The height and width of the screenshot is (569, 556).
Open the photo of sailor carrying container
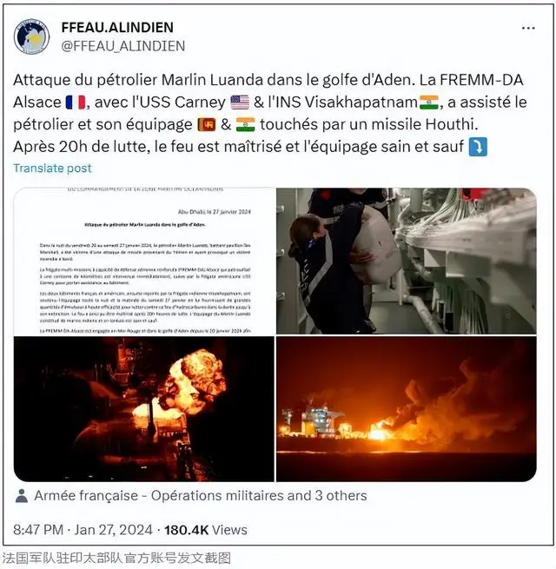tap(407, 261)
